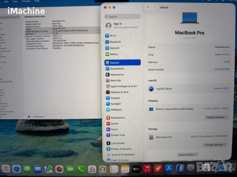Open Menu Bar settings pane

coord(114,80)
